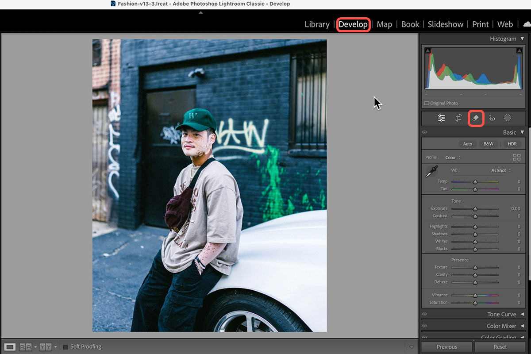Open the profile browser grid icon
The height and width of the screenshot is (354, 531).
[516, 157]
